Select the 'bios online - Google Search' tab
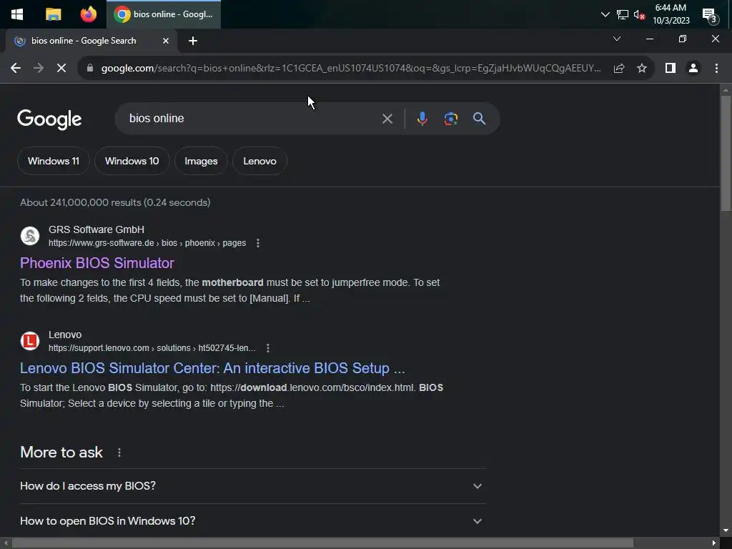732x549 pixels. pos(84,41)
